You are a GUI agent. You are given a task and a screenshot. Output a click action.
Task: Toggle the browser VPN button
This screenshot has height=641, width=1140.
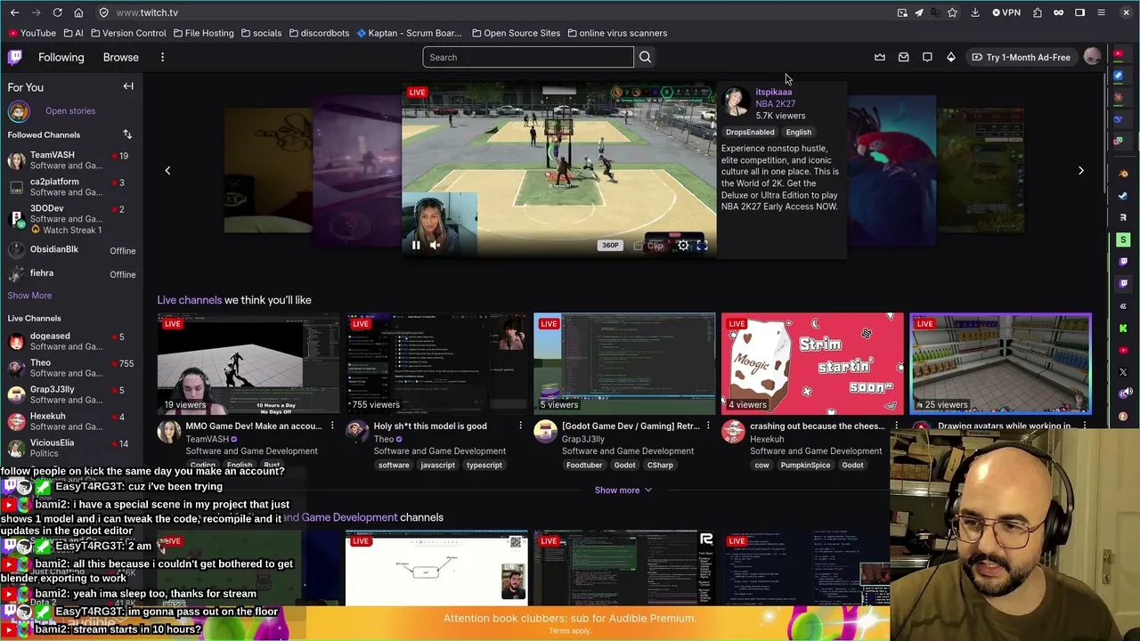coord(1006,12)
